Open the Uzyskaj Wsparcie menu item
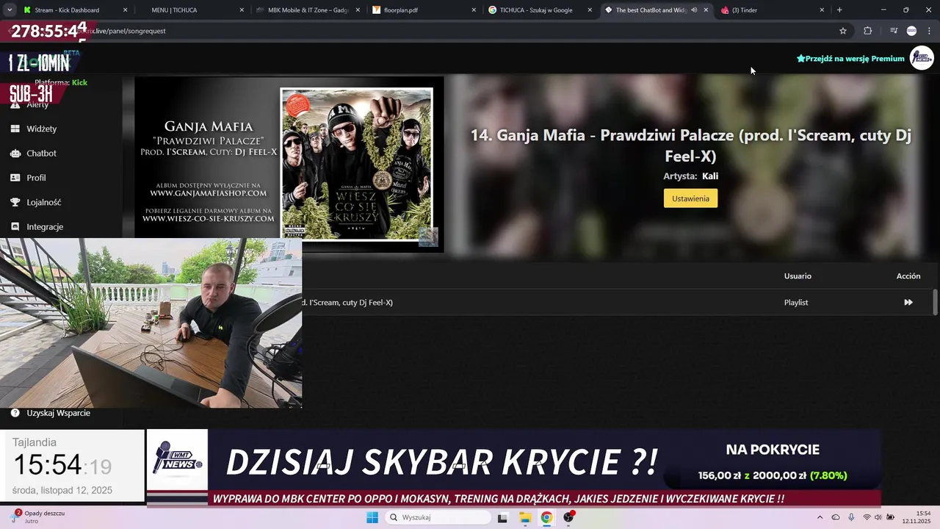The height and width of the screenshot is (529, 940). 59,413
